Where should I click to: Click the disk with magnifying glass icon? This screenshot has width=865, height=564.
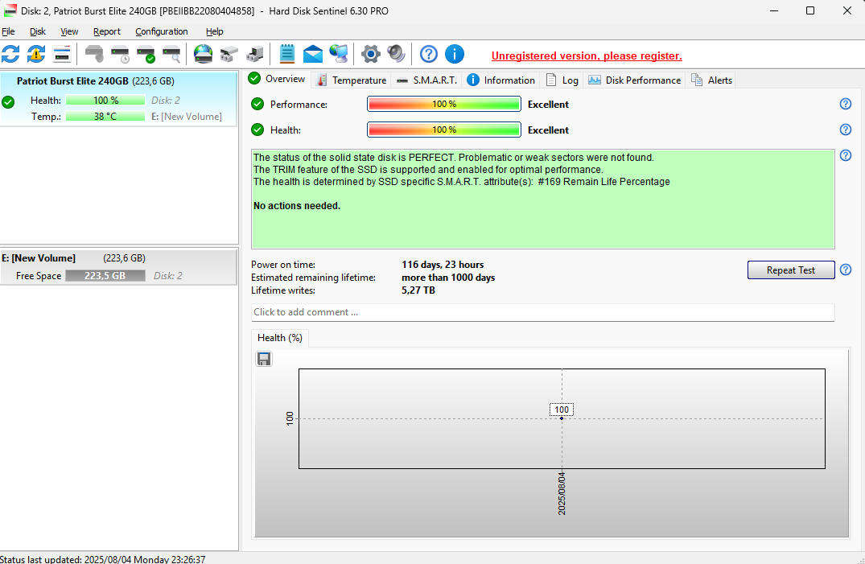171,55
